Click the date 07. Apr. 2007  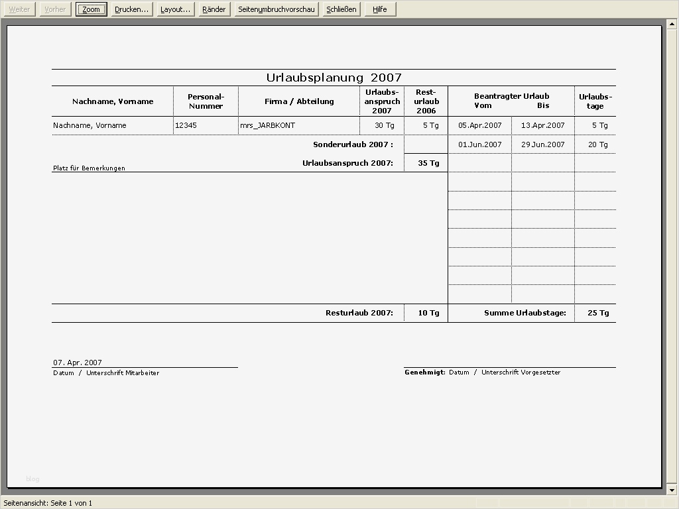pos(78,363)
